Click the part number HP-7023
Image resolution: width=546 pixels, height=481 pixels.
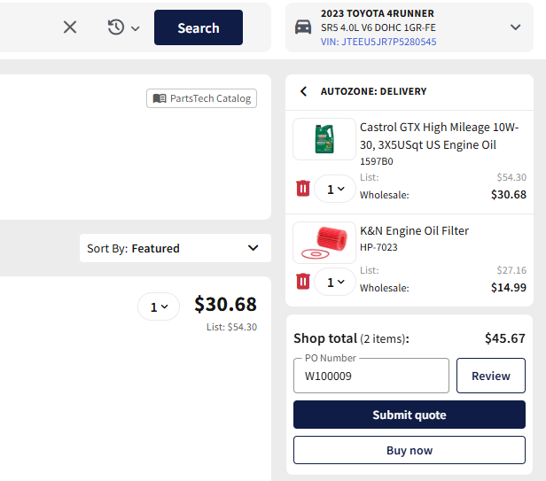coord(378,247)
